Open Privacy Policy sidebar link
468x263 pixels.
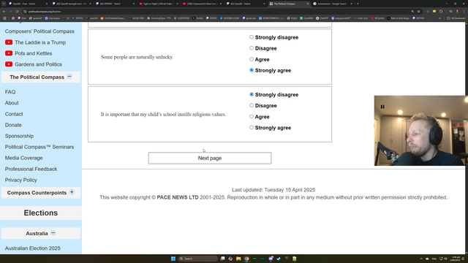(x=21, y=180)
